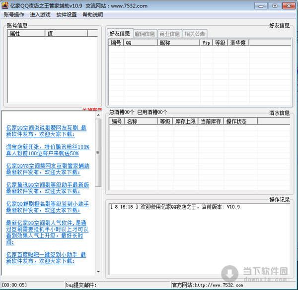Image resolution: width=298 pixels, height=290 pixels.
Task: Switch to the 雇佣信息 tab
Action: (x=145, y=34)
